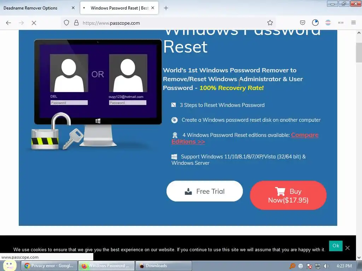This screenshot has width=362, height=271.
Task: Click the Windows logo beside Support Windows
Action: (174, 157)
